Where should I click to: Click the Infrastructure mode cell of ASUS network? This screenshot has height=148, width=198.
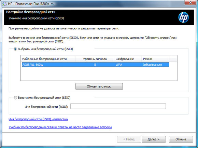coord(152,65)
